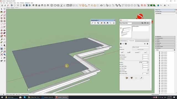This screenshot has height=99, width=177.
Task: Click the build assembly path icon
Action: click(127, 78)
